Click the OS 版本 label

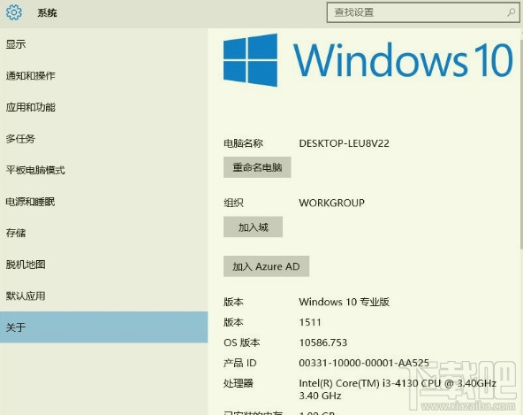coord(242,342)
